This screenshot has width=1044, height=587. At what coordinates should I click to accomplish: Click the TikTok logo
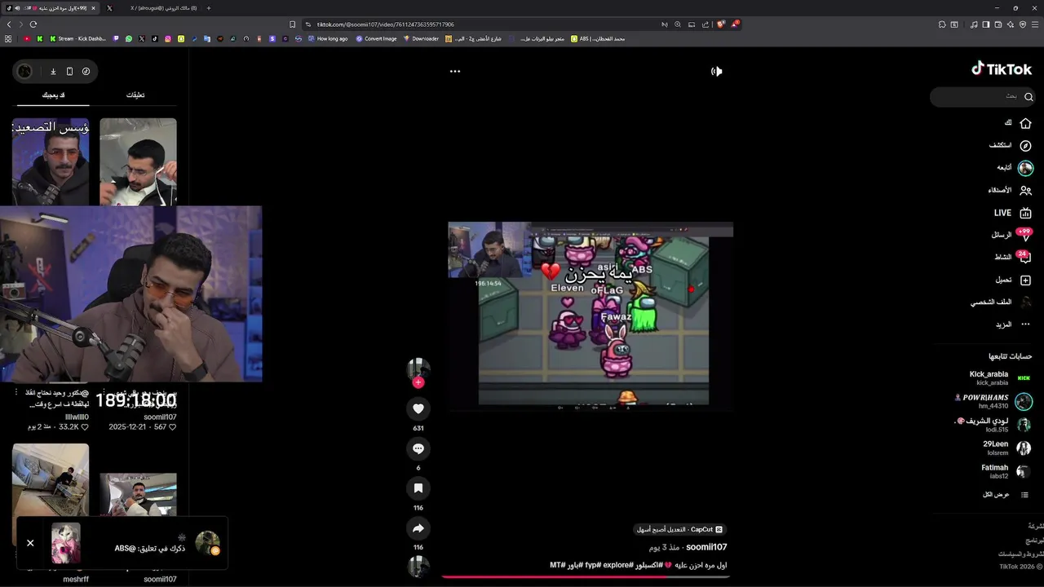point(1002,69)
